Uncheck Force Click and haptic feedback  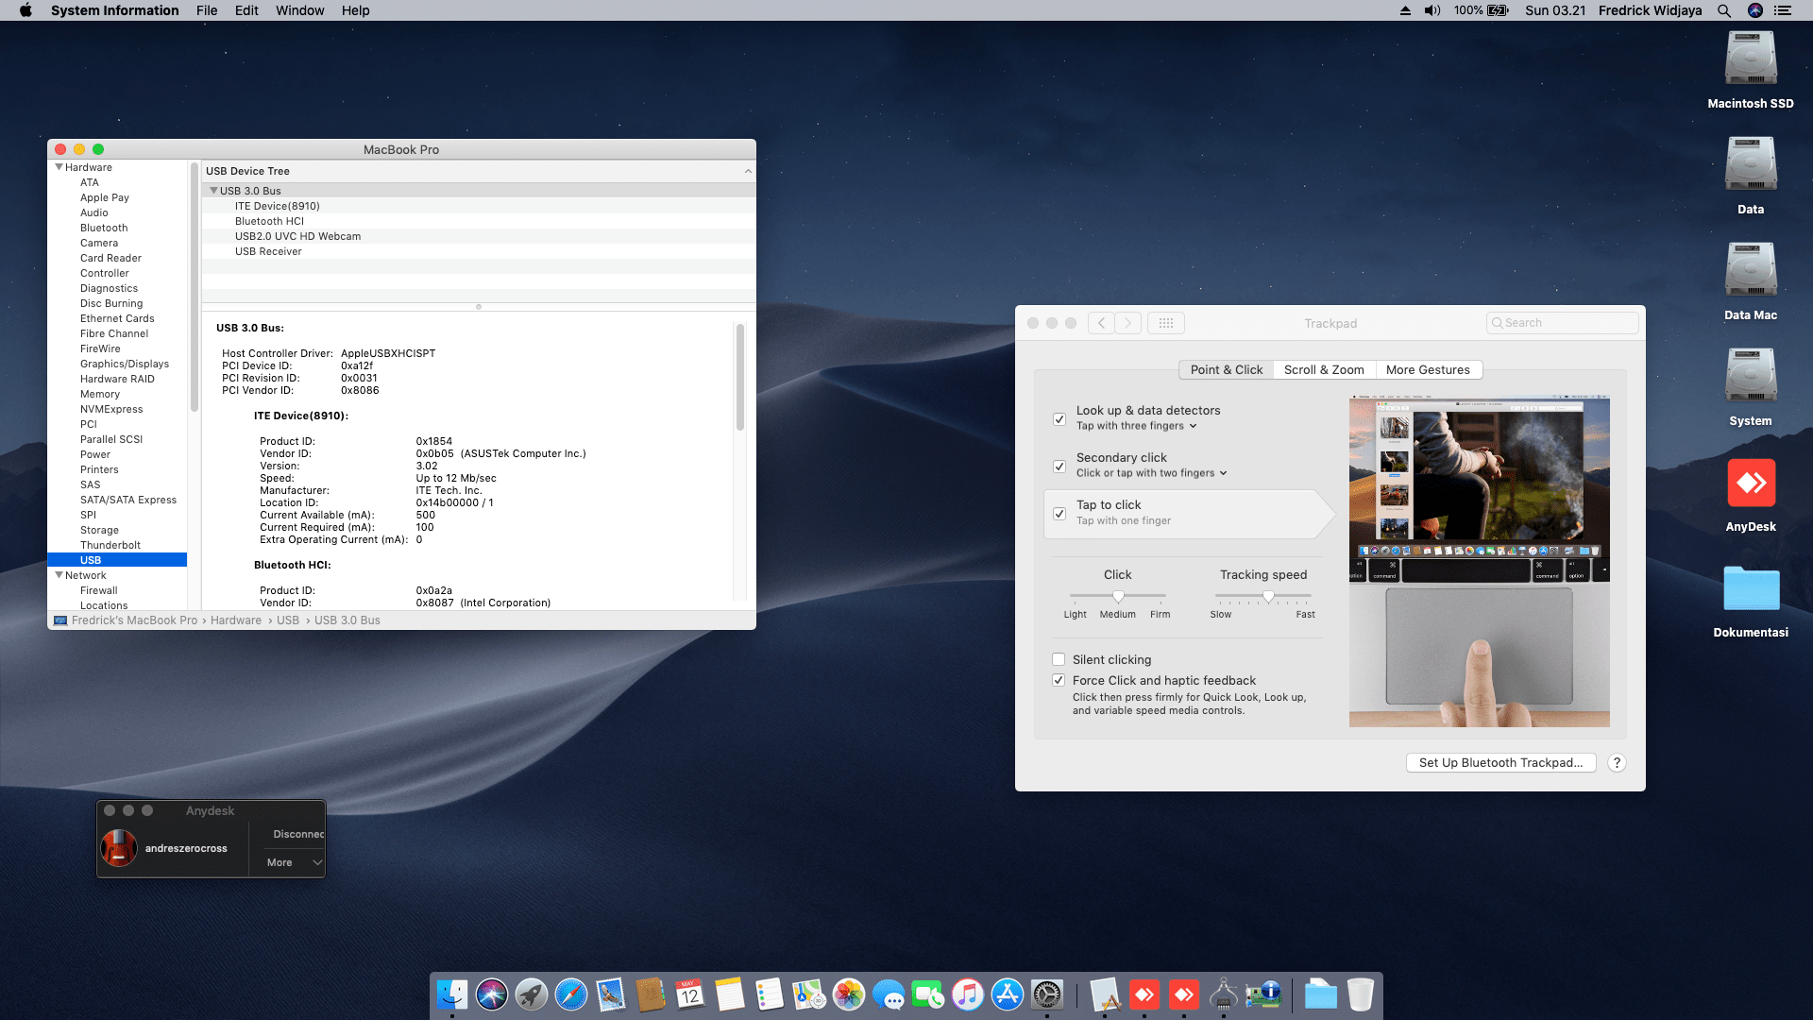tap(1059, 680)
